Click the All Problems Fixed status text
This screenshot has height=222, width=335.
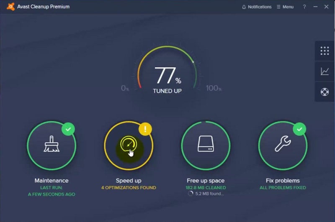tap(283, 188)
